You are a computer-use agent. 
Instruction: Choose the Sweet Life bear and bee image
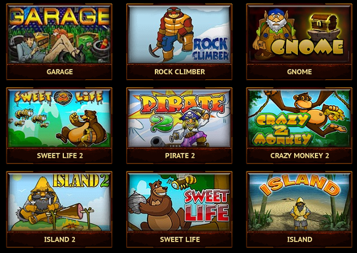pyautogui.click(x=179, y=202)
